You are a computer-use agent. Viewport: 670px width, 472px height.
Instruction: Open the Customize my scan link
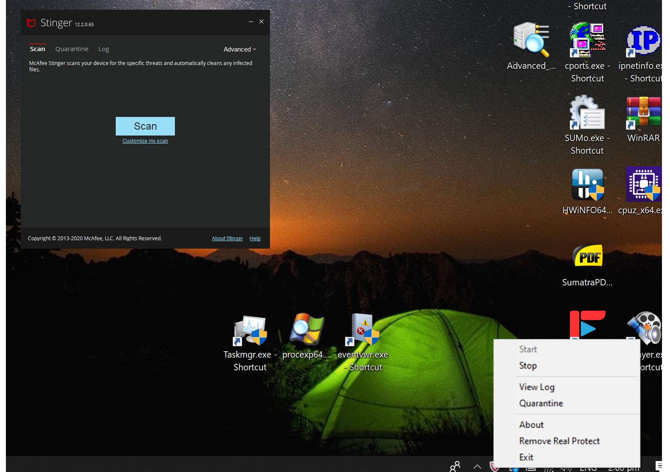pyautogui.click(x=145, y=141)
